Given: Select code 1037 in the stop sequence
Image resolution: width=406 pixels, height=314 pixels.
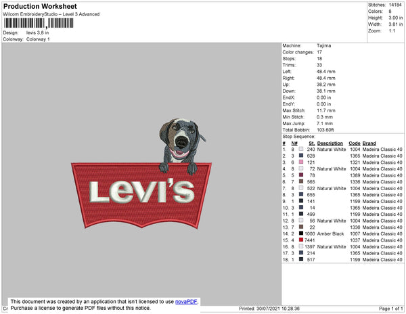Looking at the screenshot, I should pyautogui.click(x=355, y=240).
